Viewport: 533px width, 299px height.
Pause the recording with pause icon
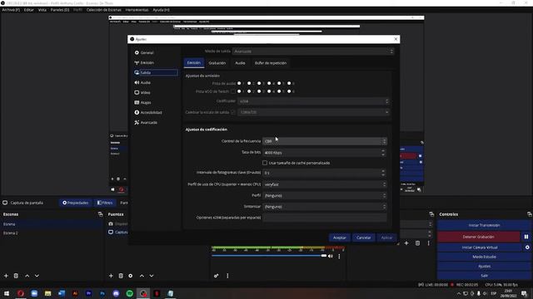point(526,237)
